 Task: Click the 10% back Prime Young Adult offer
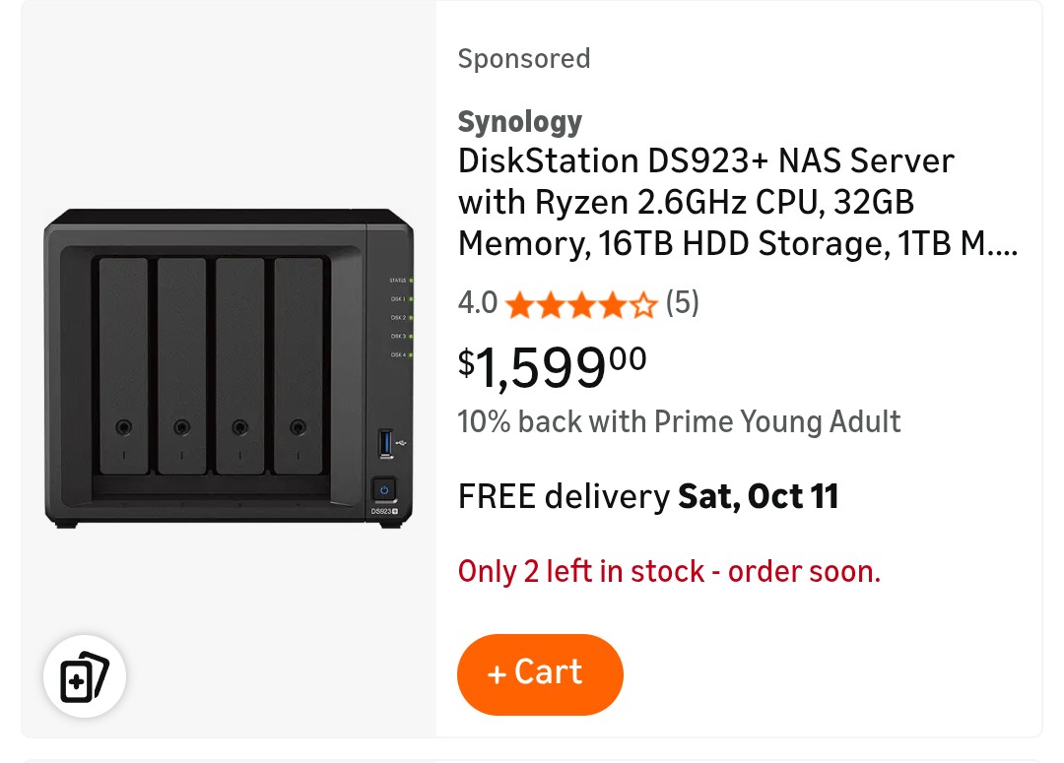tap(679, 422)
